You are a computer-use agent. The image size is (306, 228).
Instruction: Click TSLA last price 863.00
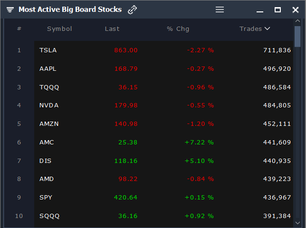point(126,50)
